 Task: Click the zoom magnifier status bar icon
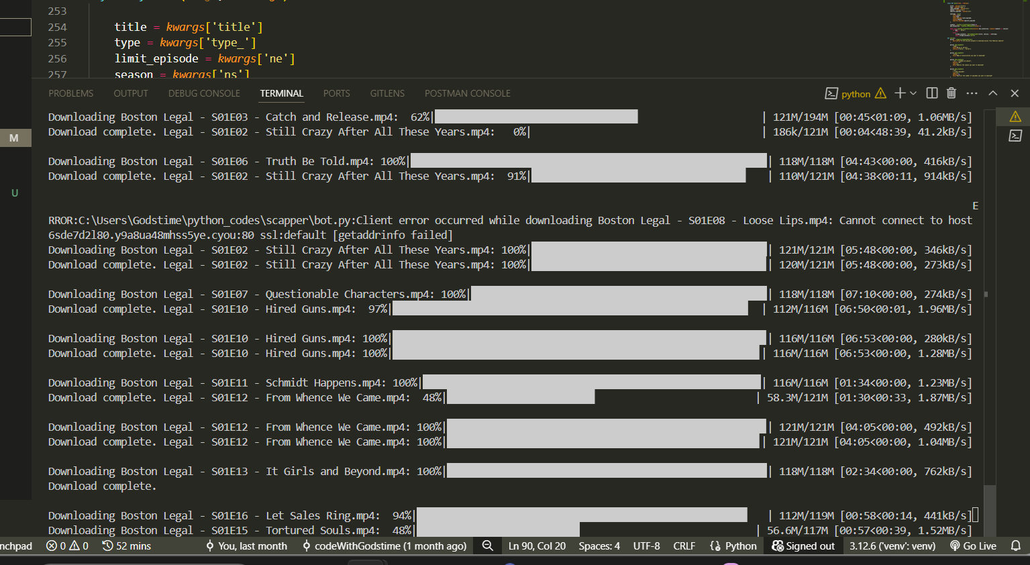pyautogui.click(x=488, y=546)
